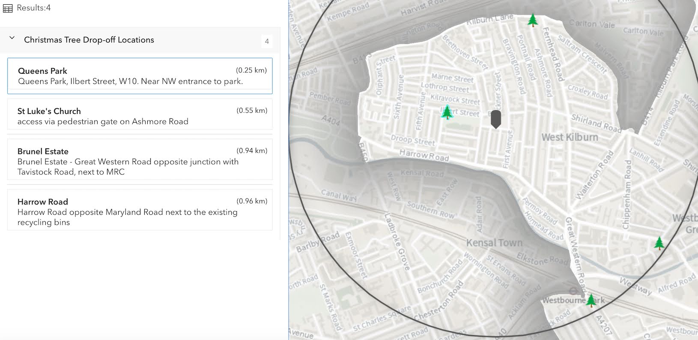
Task: Open the Brunel Estate result
Action: [140, 159]
